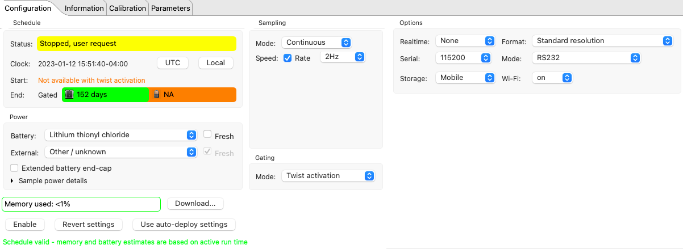
Task: Click the memory chip icon in End bar
Action: (69, 95)
